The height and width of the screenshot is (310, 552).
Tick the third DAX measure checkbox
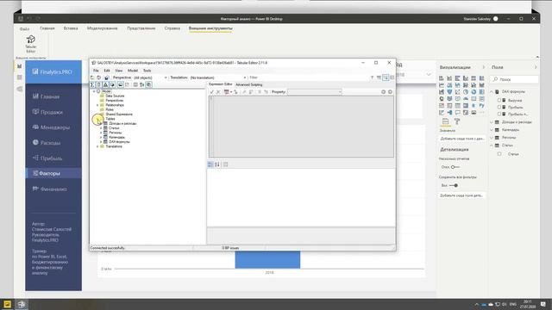pos(499,114)
